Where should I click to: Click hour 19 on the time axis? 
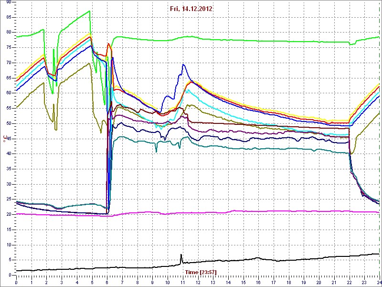tap(304, 282)
